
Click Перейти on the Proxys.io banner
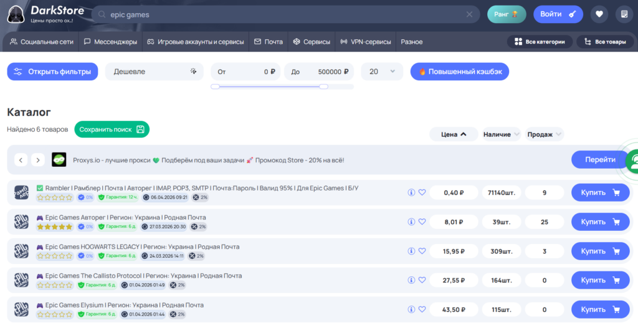(x=600, y=160)
